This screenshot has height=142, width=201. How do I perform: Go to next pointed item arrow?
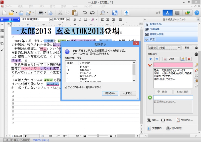(x=157, y=59)
